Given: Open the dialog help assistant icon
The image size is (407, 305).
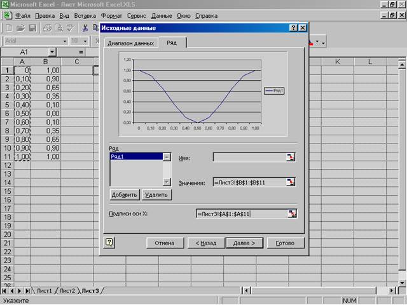Looking at the screenshot, I should (109, 242).
